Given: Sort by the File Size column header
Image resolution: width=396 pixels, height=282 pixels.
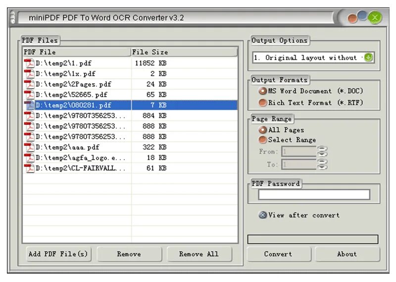Looking at the screenshot, I should click(184, 52).
